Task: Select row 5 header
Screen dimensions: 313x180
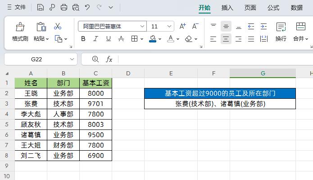Action: click(x=7, y=125)
